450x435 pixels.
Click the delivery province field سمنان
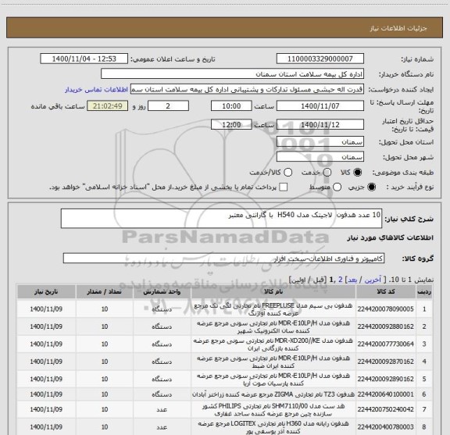[320, 142]
